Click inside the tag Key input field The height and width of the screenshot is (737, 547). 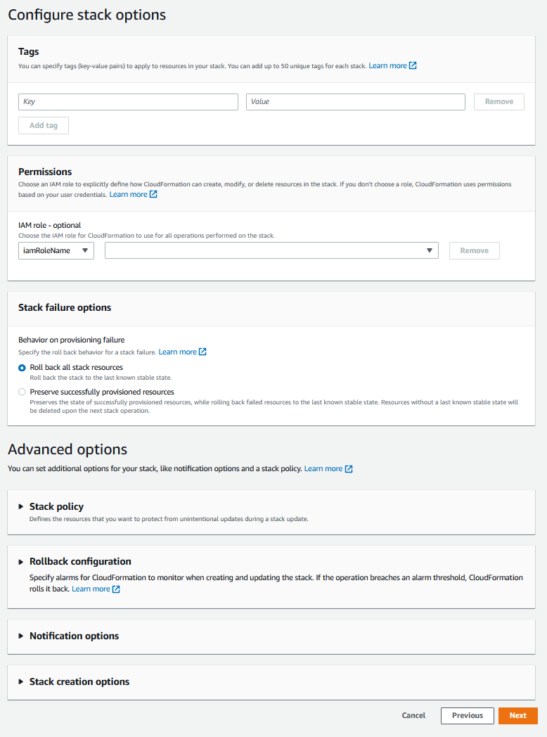coord(128,101)
